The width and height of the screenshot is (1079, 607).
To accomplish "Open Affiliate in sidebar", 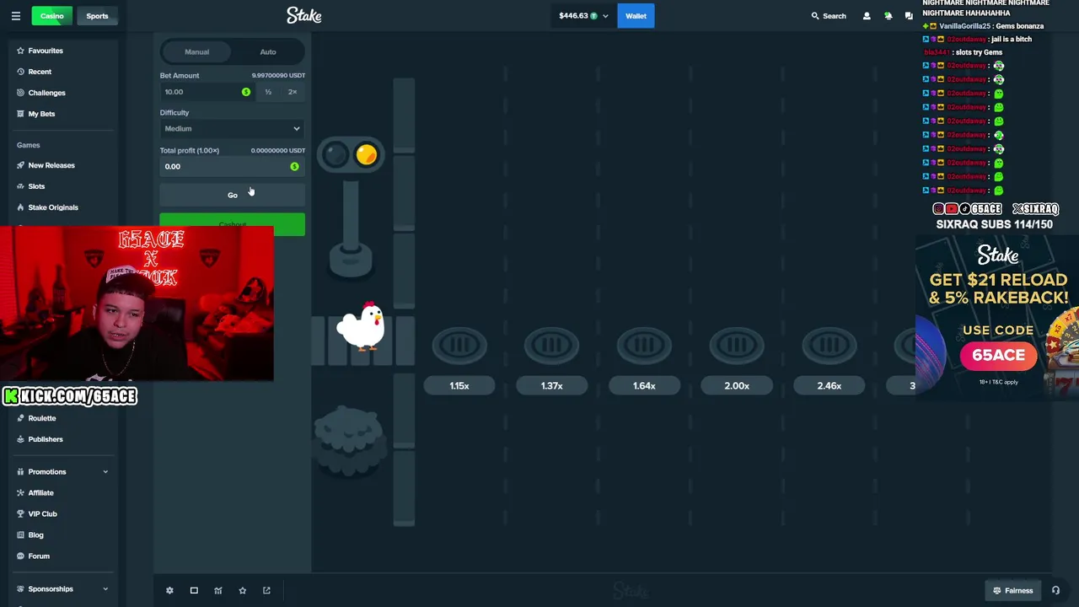I will pos(40,493).
